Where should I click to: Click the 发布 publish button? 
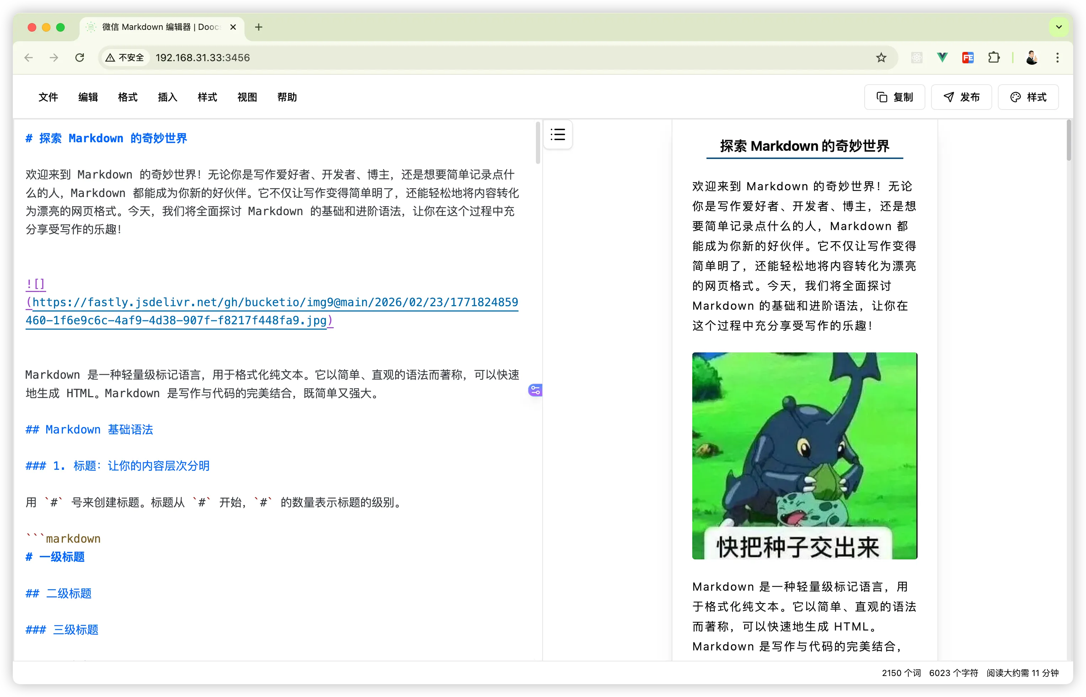(961, 97)
